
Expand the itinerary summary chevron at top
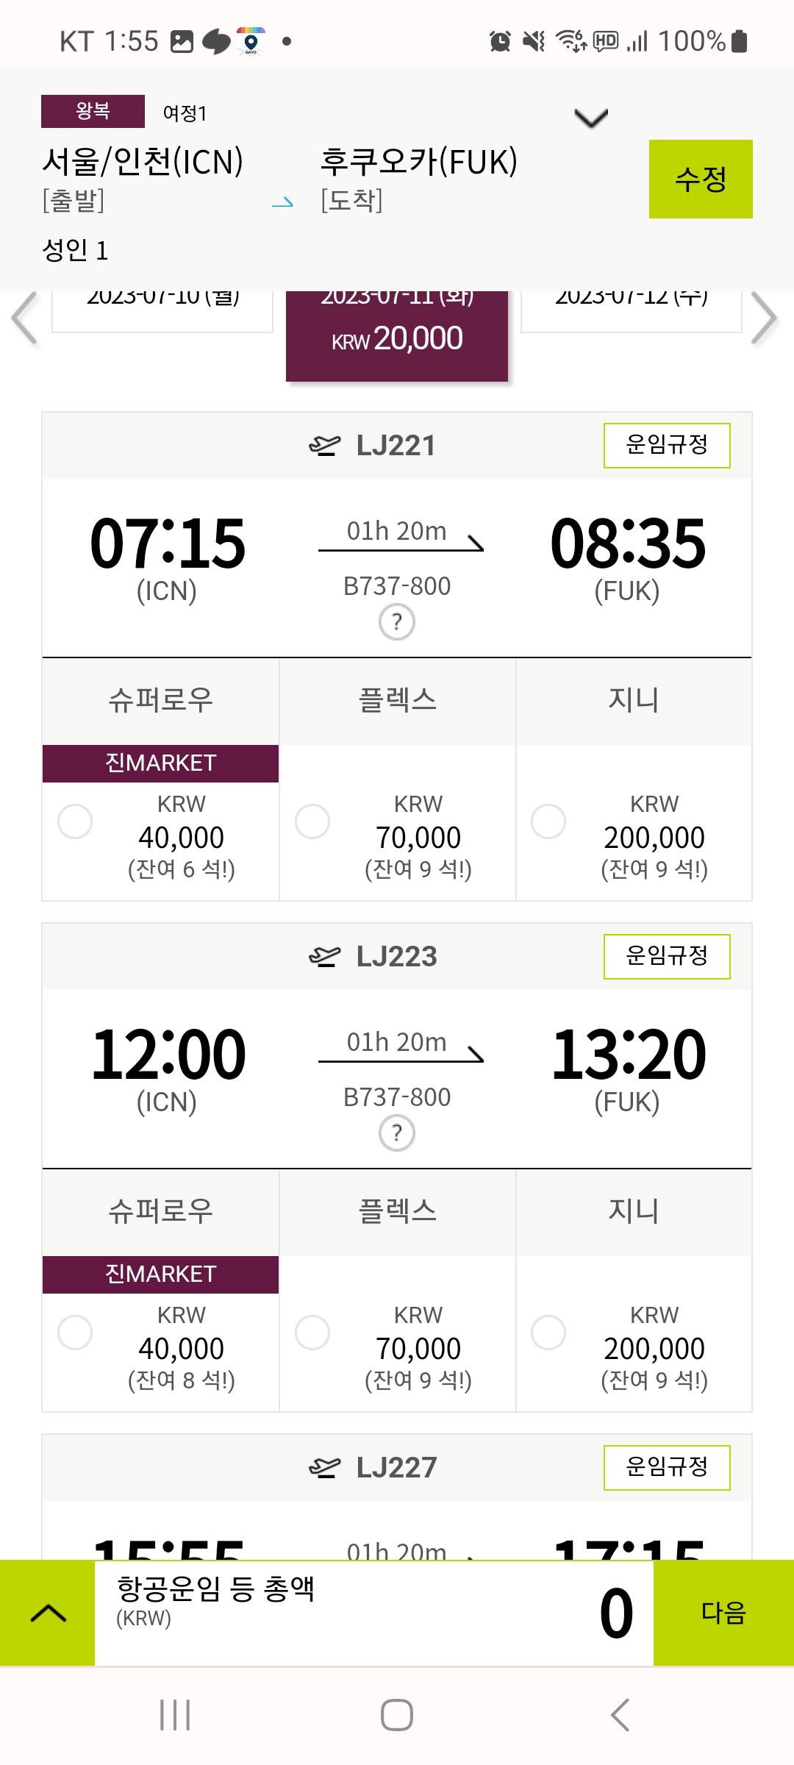[x=590, y=118]
